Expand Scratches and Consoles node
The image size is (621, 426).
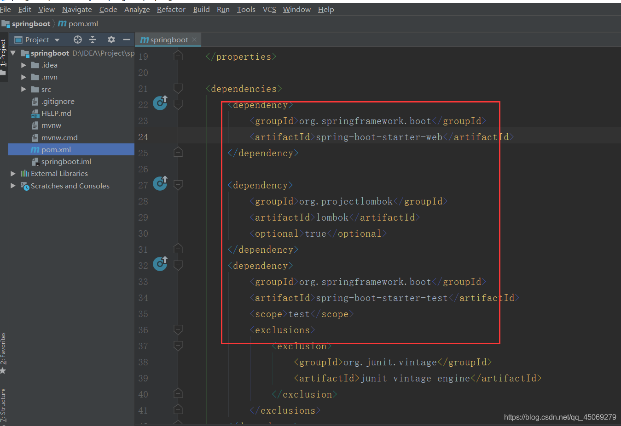coord(13,186)
